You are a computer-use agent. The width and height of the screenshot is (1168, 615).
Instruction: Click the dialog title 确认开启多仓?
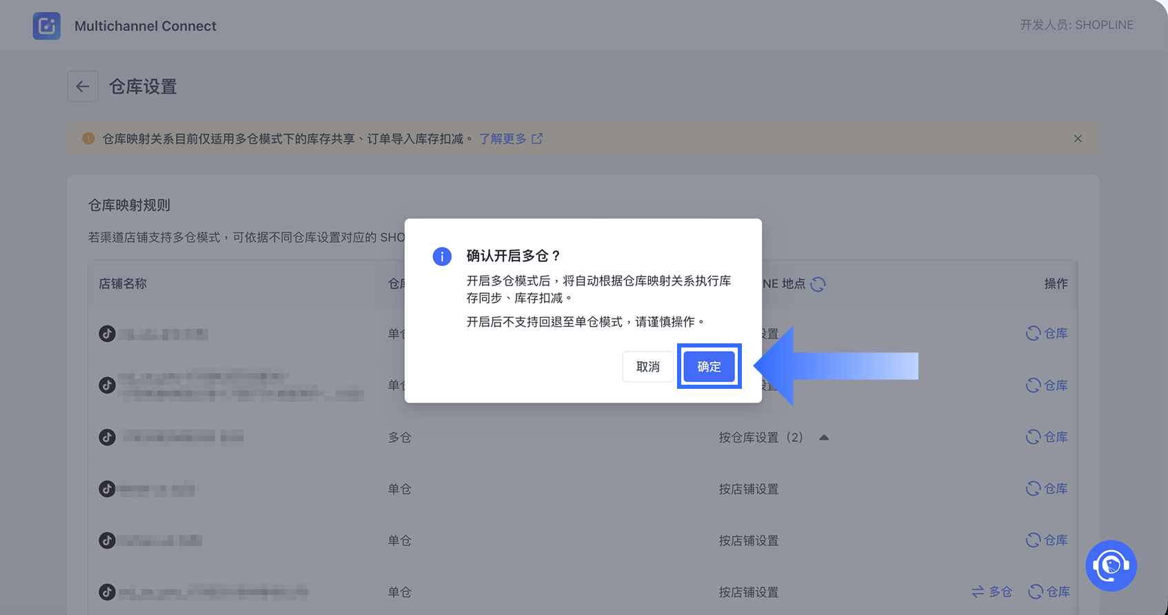[x=514, y=256]
